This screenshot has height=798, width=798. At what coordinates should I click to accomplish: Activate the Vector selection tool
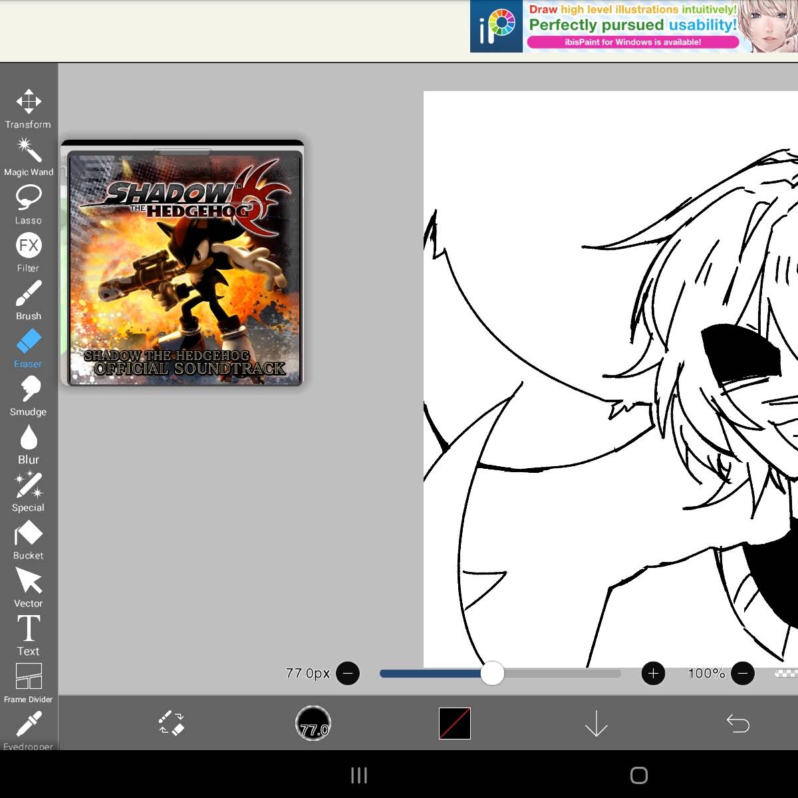29,588
